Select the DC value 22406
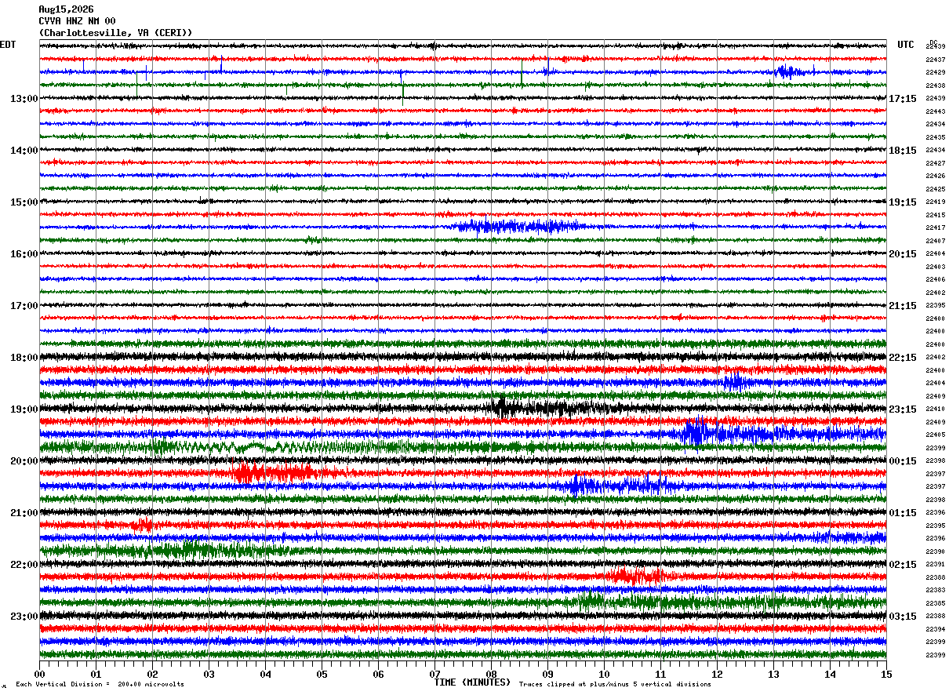The image size is (949, 695). (935, 279)
